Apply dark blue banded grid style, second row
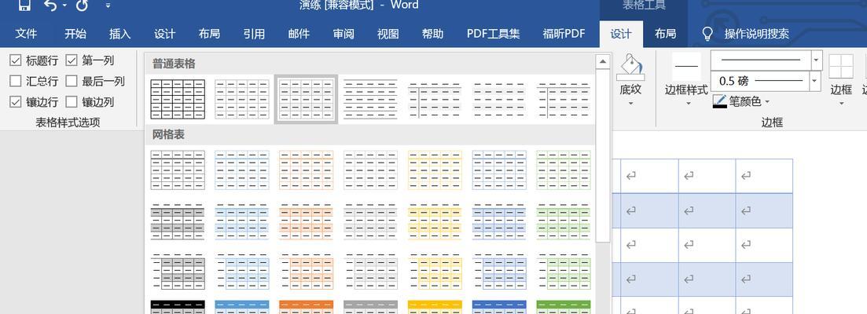Screen dimensions: 867x314 point(499,221)
